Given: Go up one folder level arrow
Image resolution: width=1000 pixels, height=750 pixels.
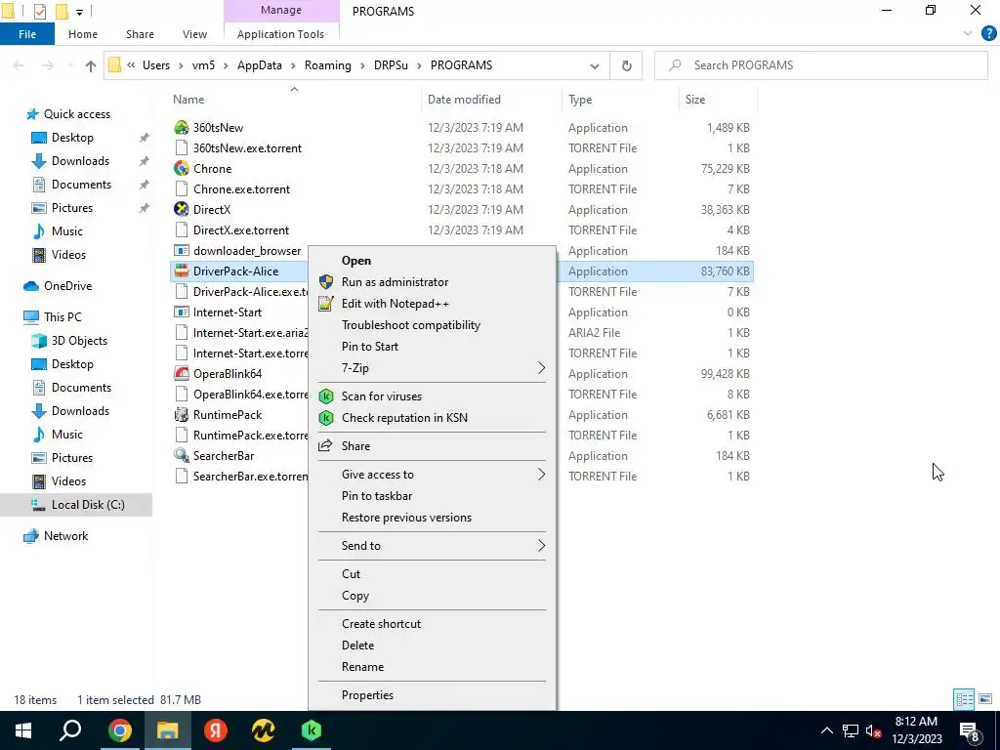Looking at the screenshot, I should (x=91, y=65).
